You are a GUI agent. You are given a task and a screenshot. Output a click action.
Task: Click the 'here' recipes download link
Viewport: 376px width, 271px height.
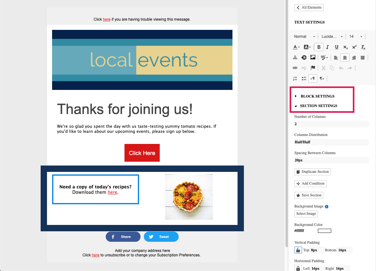coord(112,192)
